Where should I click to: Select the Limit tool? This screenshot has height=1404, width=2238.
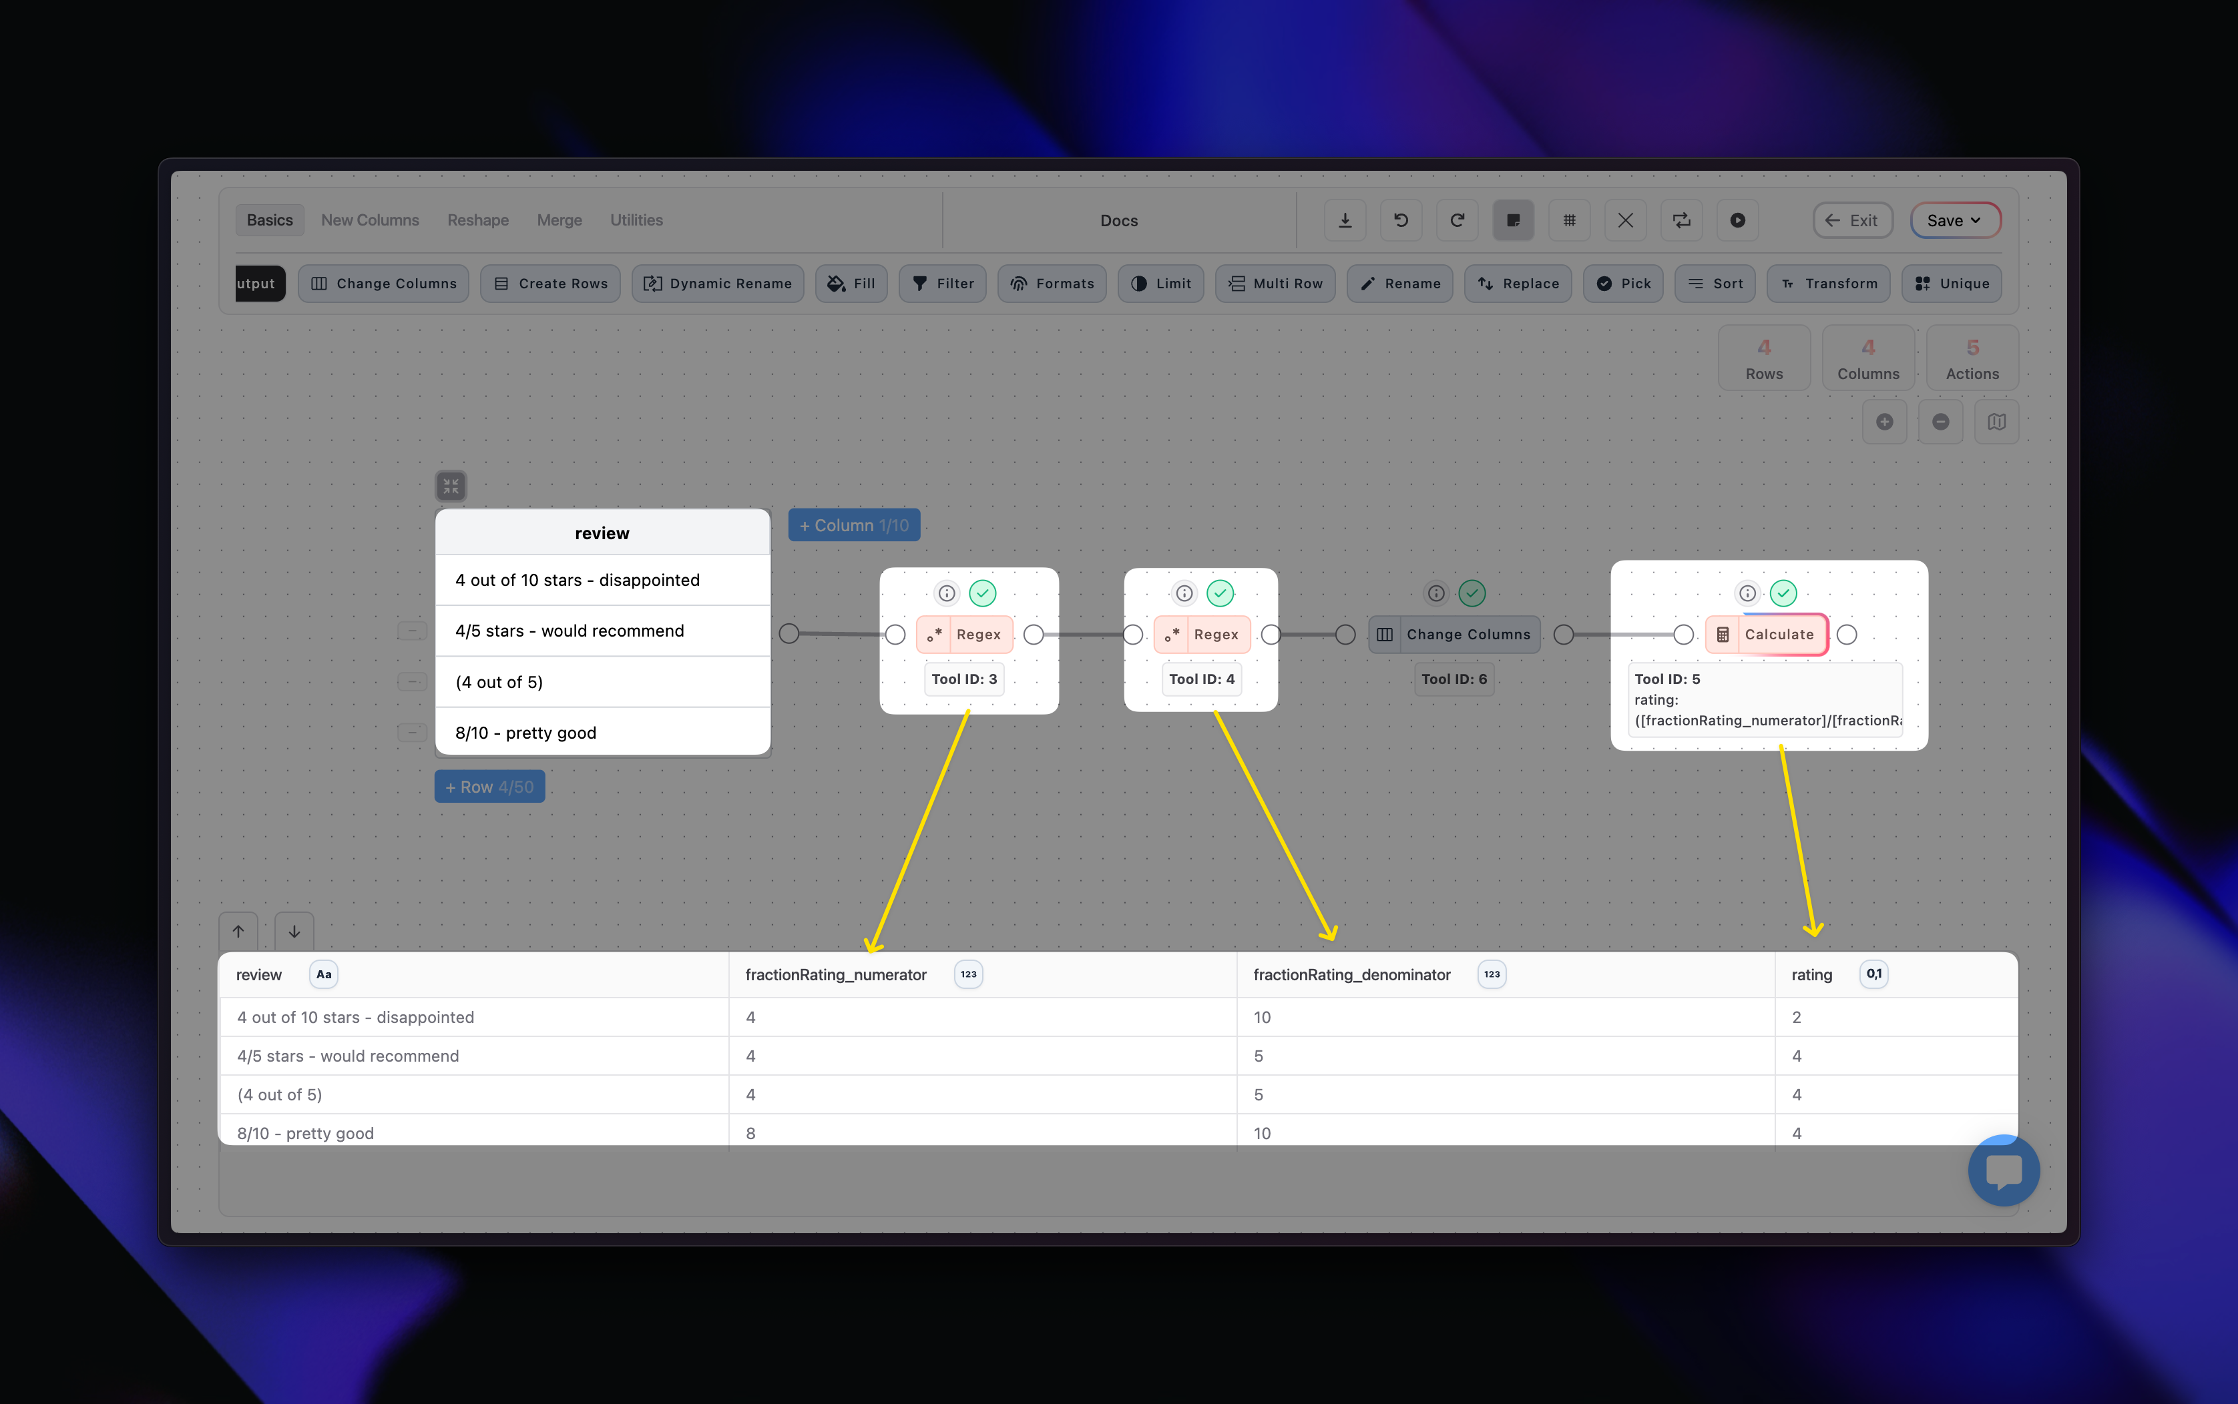coord(1160,283)
